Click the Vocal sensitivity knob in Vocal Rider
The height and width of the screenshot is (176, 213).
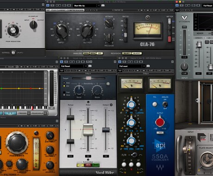[x=79, y=90]
